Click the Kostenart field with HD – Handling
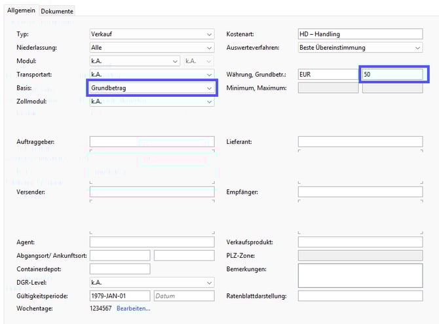The height and width of the screenshot is (324, 439). pyautogui.click(x=360, y=34)
